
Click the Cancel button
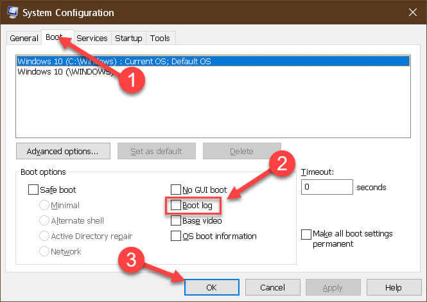coord(273,287)
